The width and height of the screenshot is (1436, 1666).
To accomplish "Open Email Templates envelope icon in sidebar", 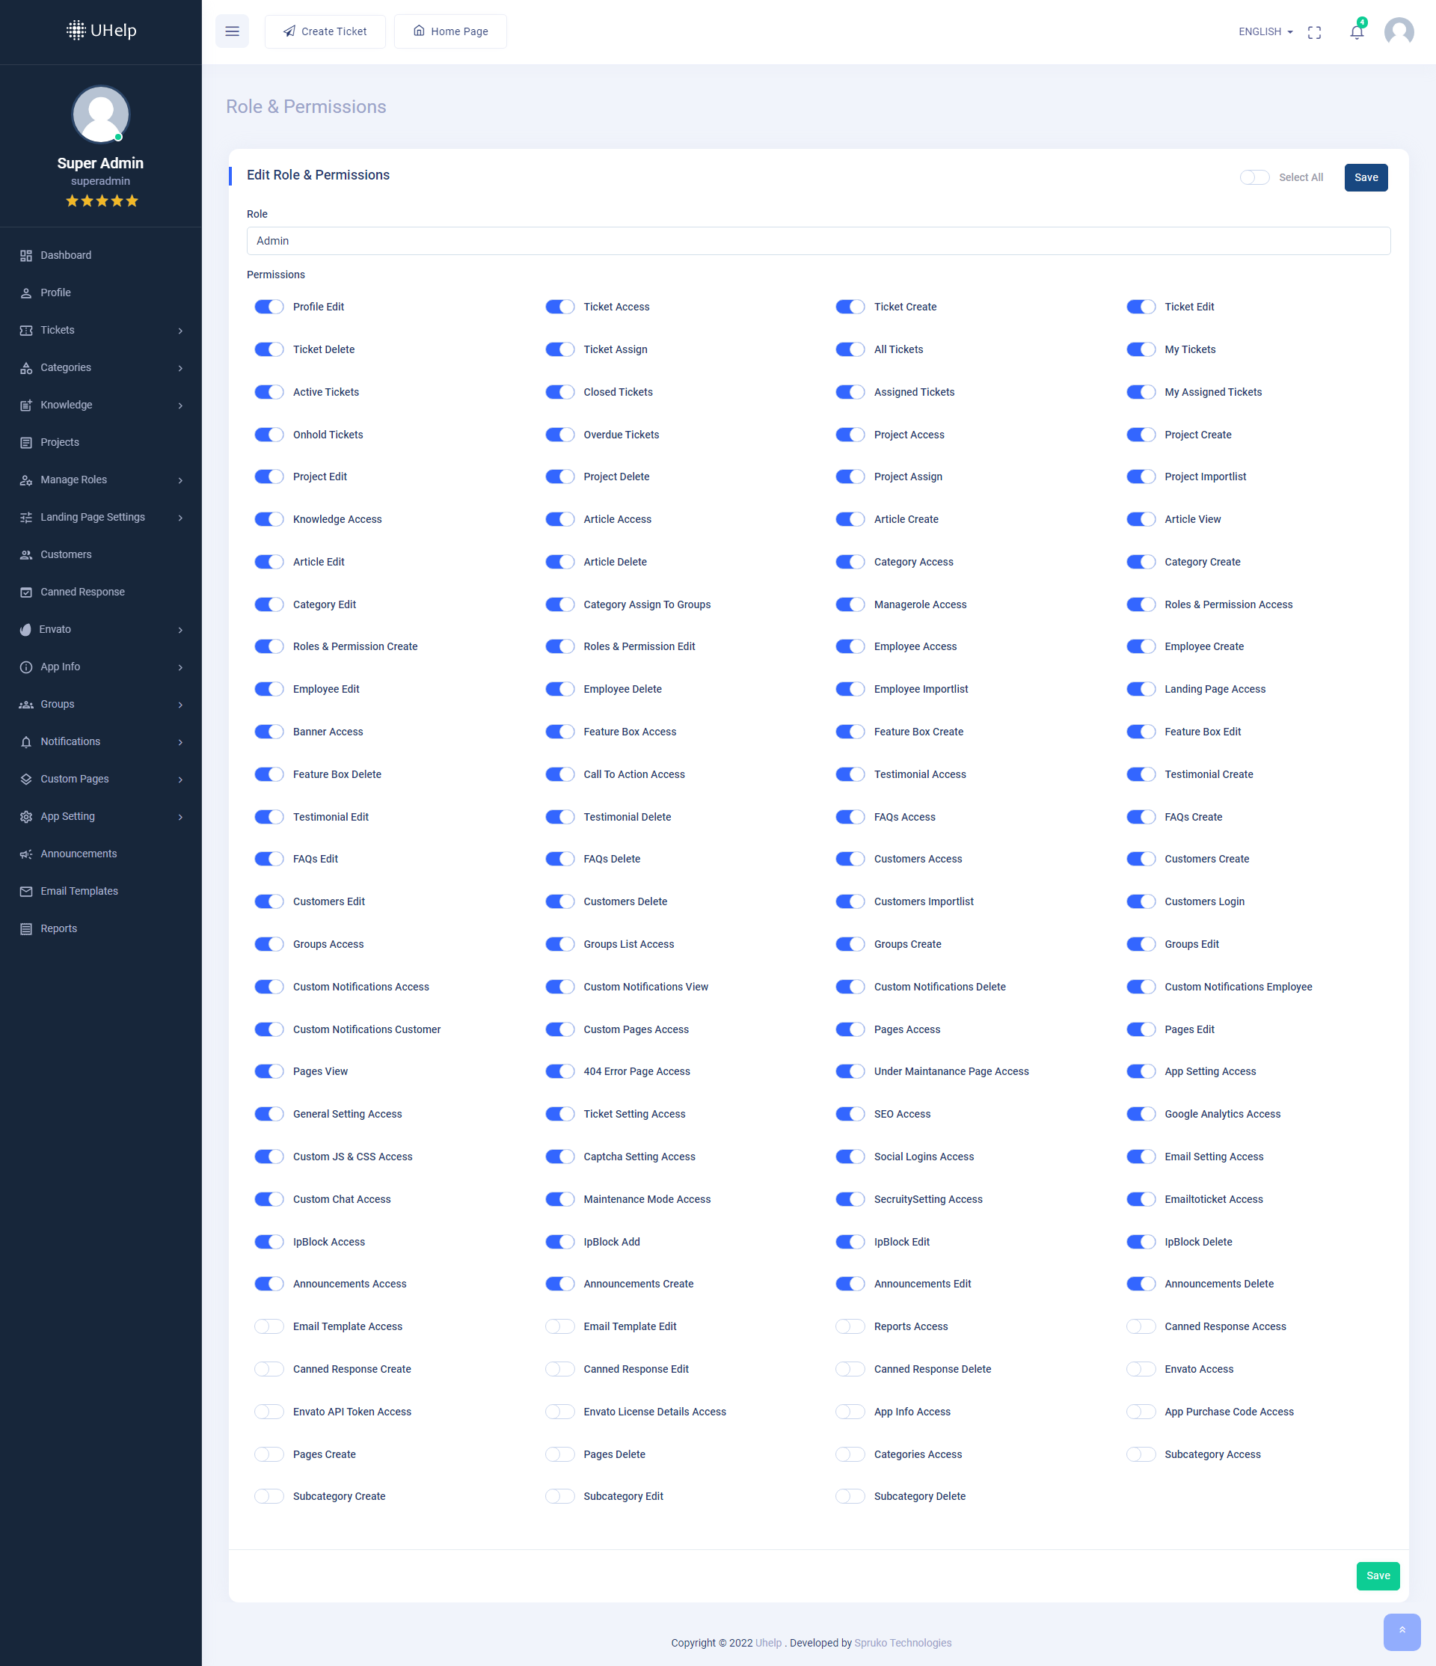I will [25, 891].
